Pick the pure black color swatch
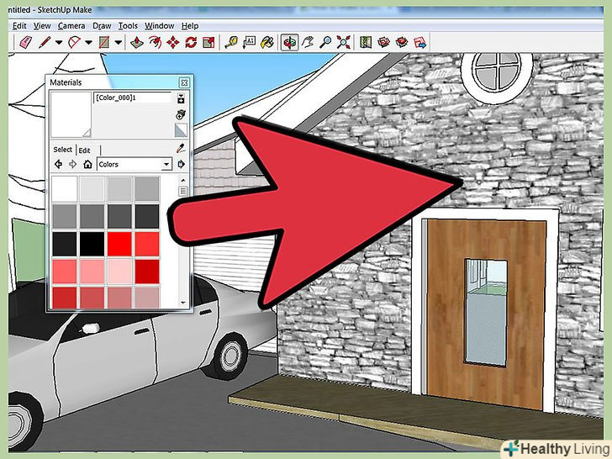The image size is (612, 459). [92, 244]
